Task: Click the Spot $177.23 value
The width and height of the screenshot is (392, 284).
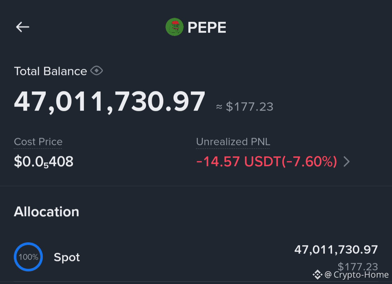Action: click(x=358, y=266)
